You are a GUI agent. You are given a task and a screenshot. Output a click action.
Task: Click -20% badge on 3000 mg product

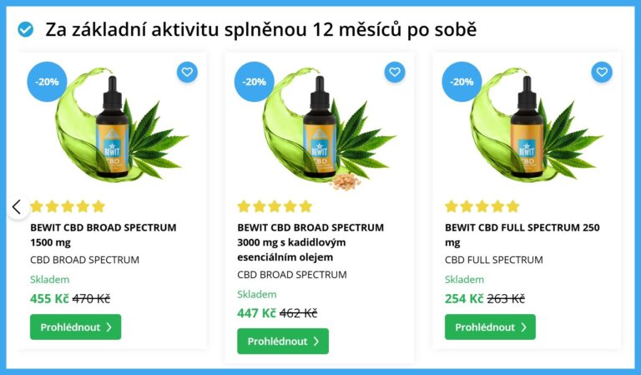pyautogui.click(x=255, y=82)
